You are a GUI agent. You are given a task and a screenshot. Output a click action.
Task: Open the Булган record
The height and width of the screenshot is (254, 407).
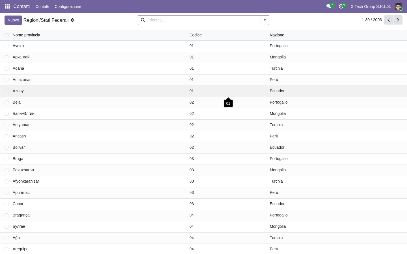coord(19,226)
